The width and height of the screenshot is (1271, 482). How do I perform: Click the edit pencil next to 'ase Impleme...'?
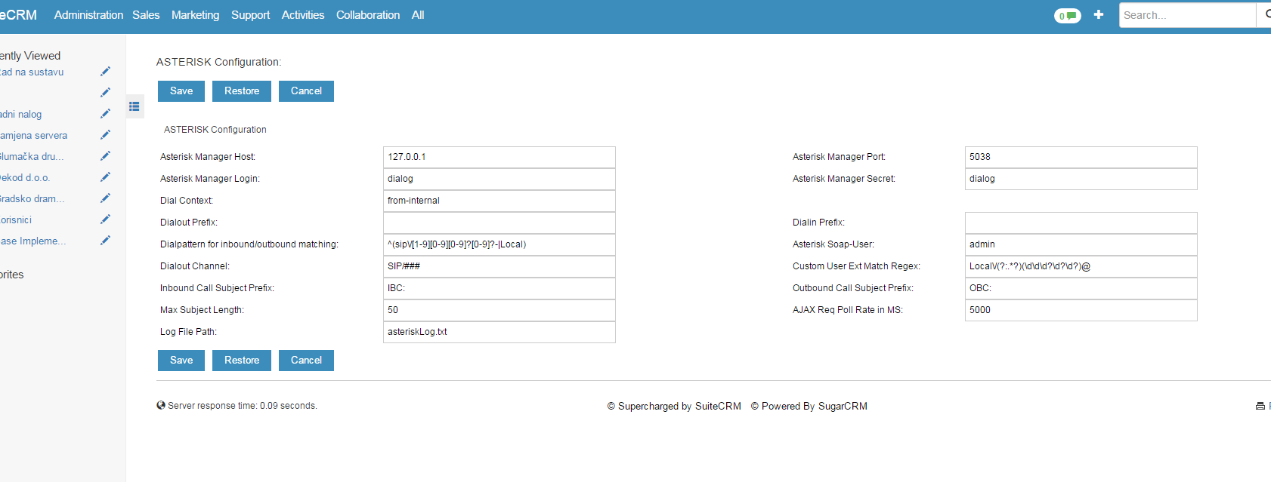pyautogui.click(x=105, y=241)
